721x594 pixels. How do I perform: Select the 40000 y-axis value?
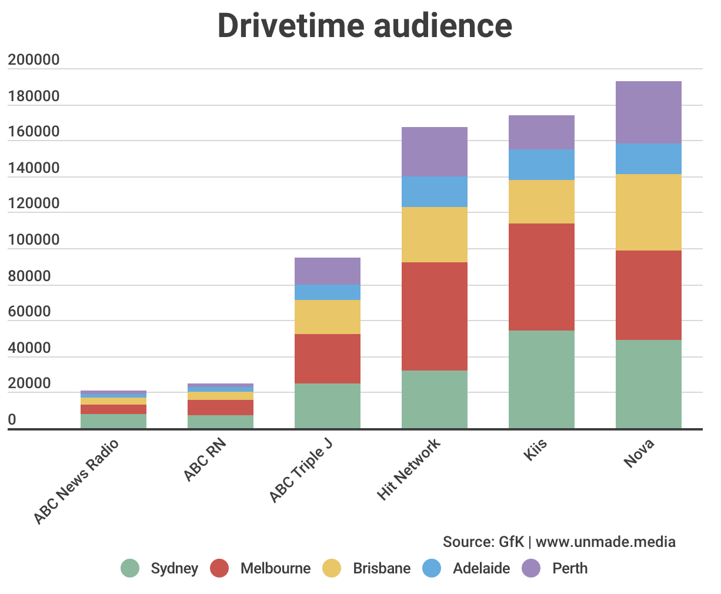[30, 348]
